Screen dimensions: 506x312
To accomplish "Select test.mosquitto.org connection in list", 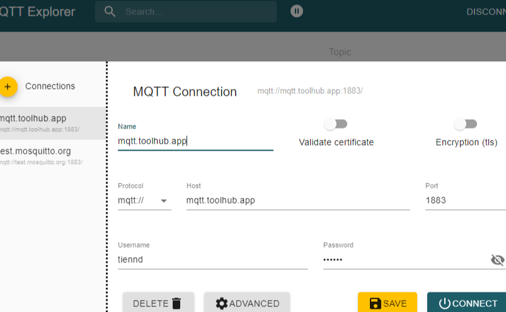I will pyautogui.click(x=52, y=156).
